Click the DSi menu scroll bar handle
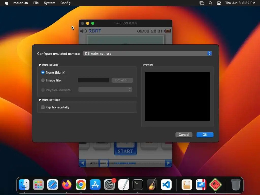The image size is (260, 195). pyautogui.click(x=104, y=163)
